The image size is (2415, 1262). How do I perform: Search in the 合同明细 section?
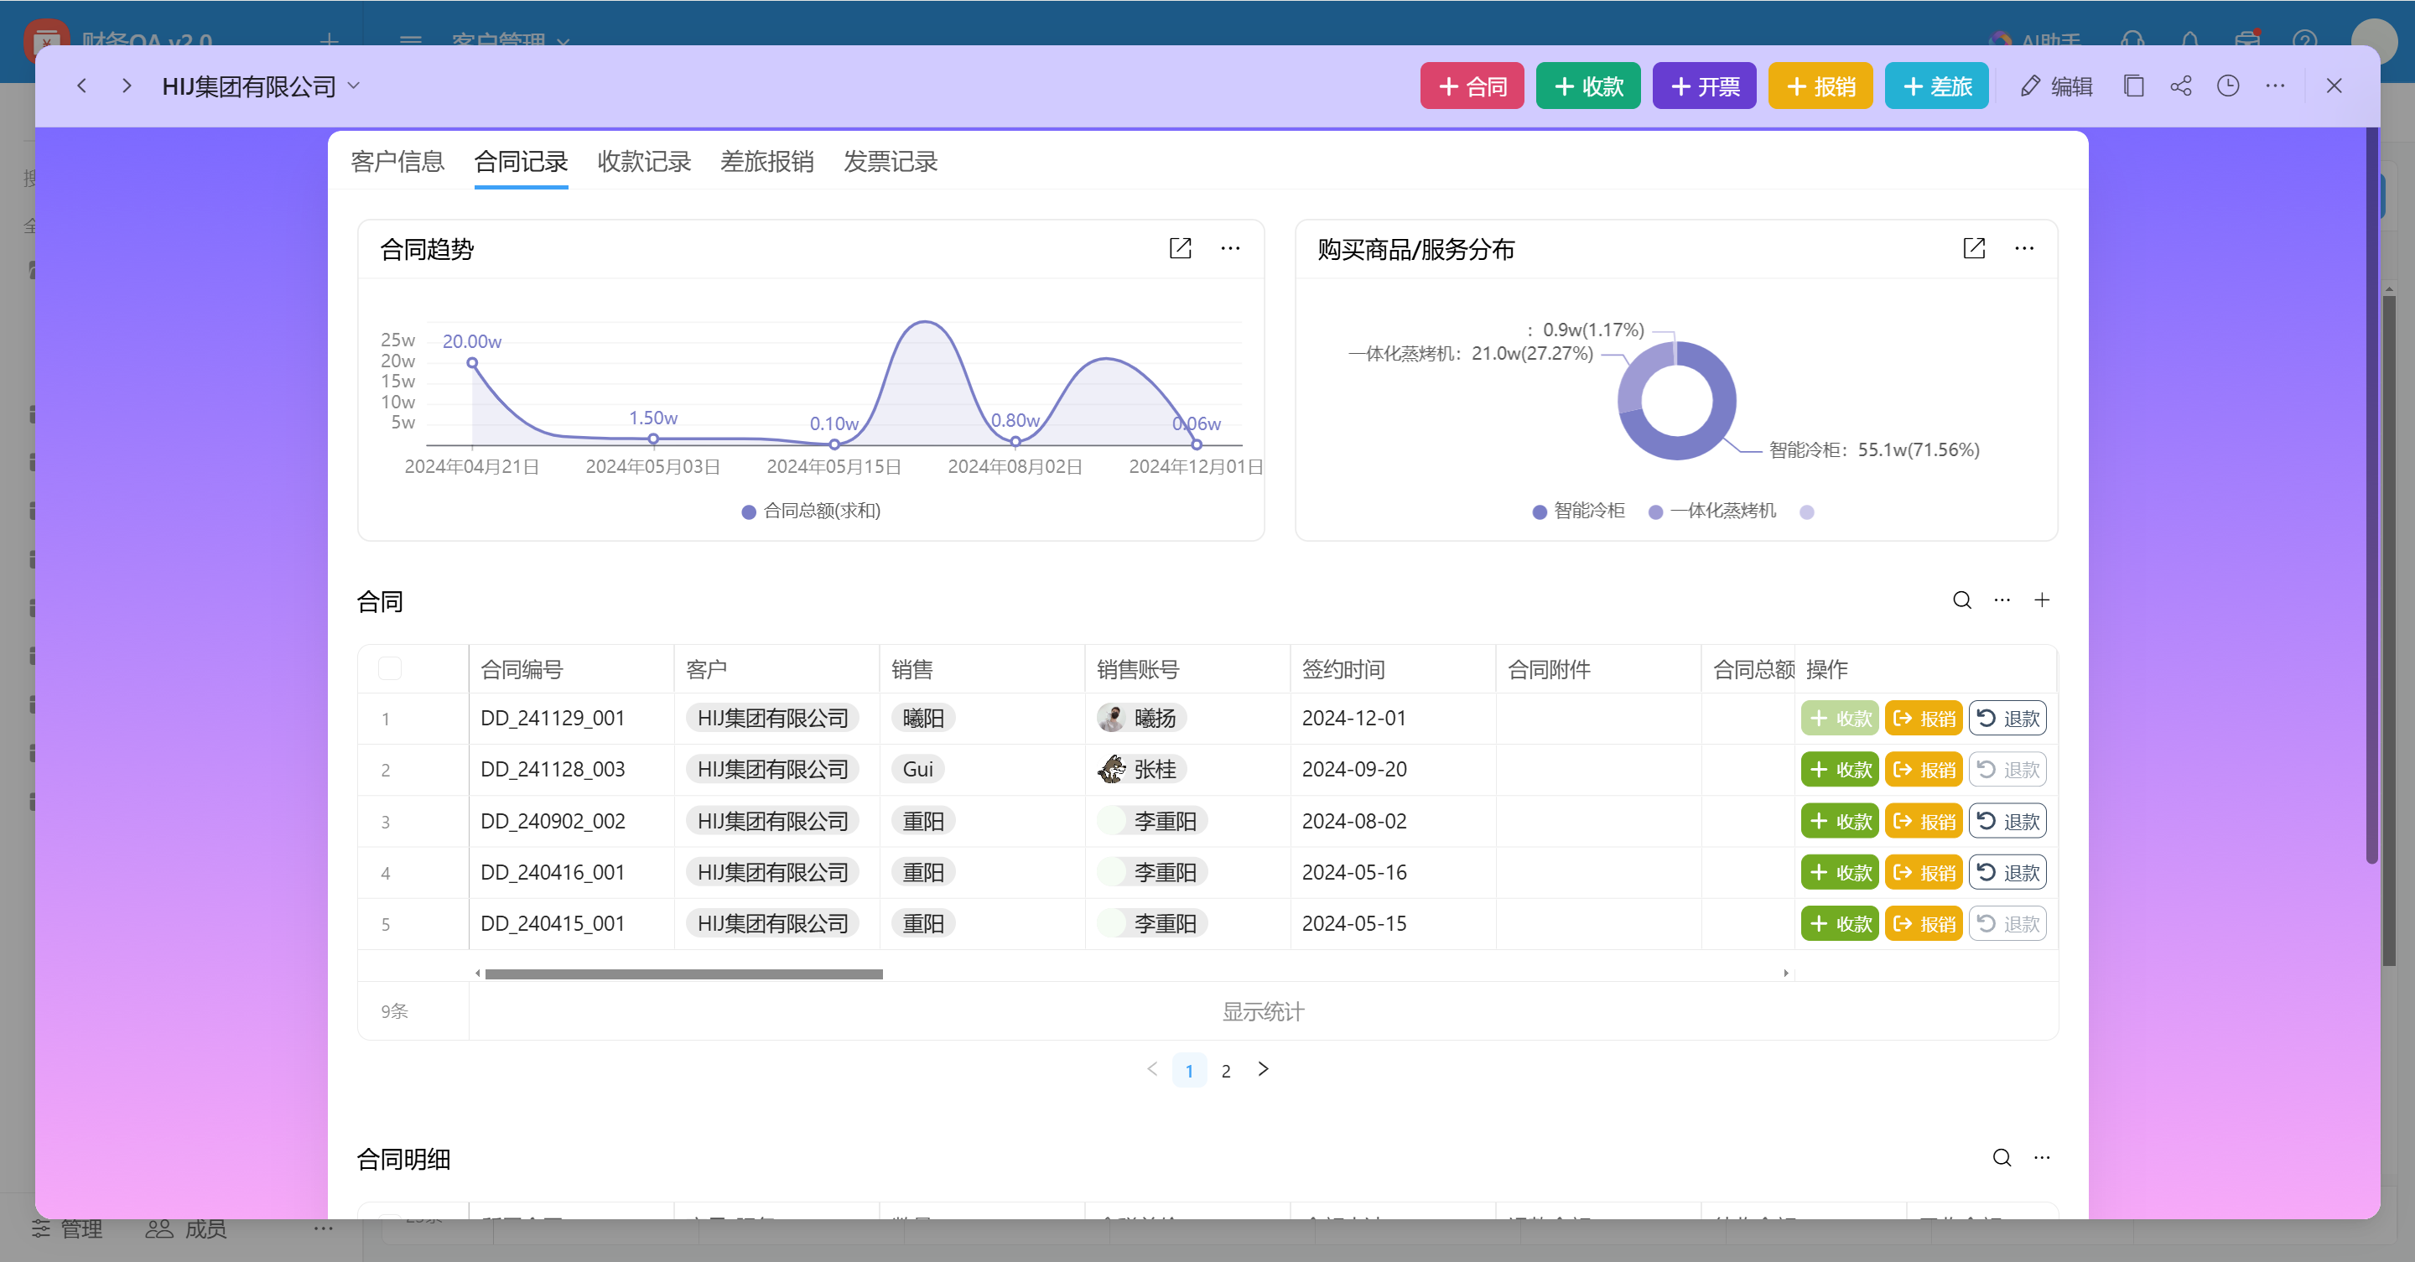[2002, 1158]
